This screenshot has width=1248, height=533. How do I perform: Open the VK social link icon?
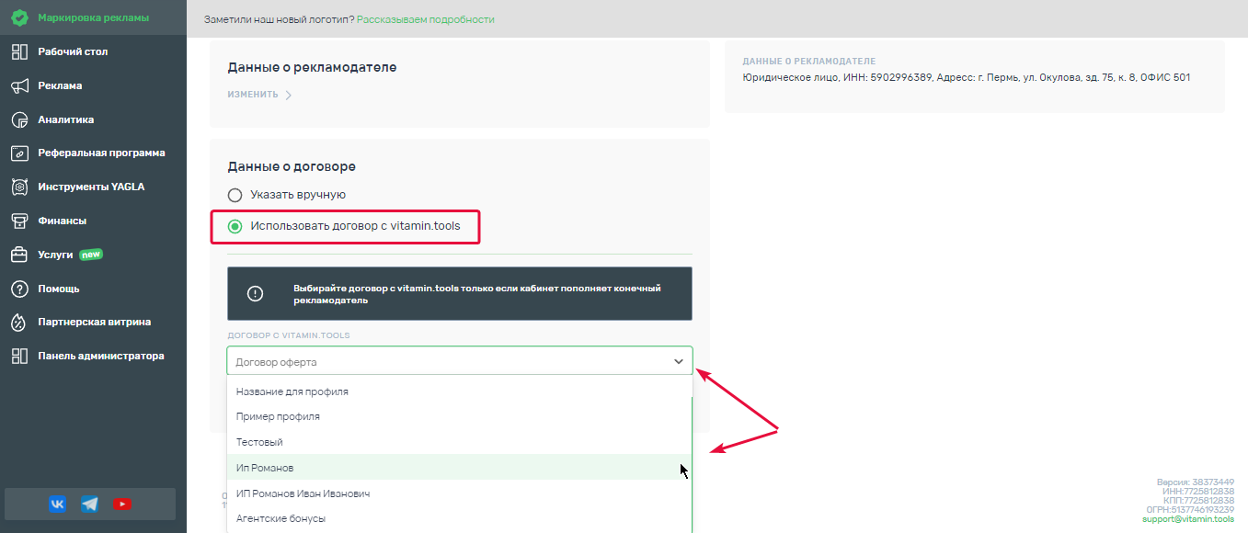click(x=57, y=504)
